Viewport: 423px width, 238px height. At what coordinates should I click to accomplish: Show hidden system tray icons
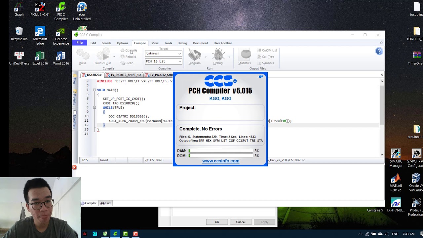(x=360, y=234)
